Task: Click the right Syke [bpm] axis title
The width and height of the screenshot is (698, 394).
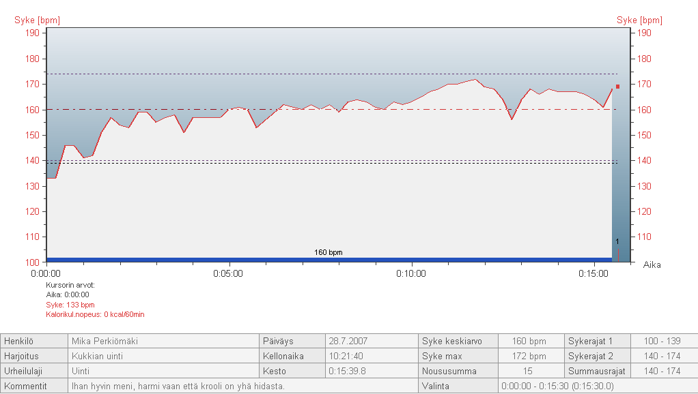Action: (639, 20)
